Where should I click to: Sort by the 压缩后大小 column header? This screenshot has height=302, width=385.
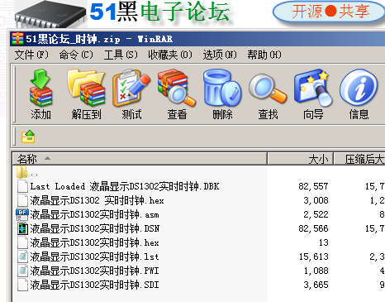pyautogui.click(x=359, y=159)
